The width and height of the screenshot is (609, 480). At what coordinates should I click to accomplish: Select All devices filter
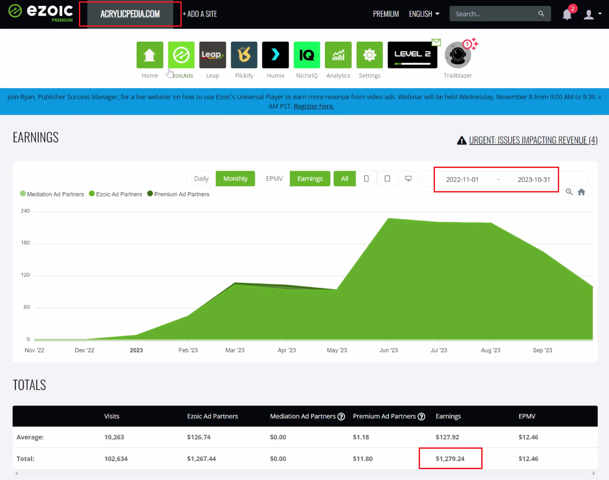pyautogui.click(x=345, y=179)
